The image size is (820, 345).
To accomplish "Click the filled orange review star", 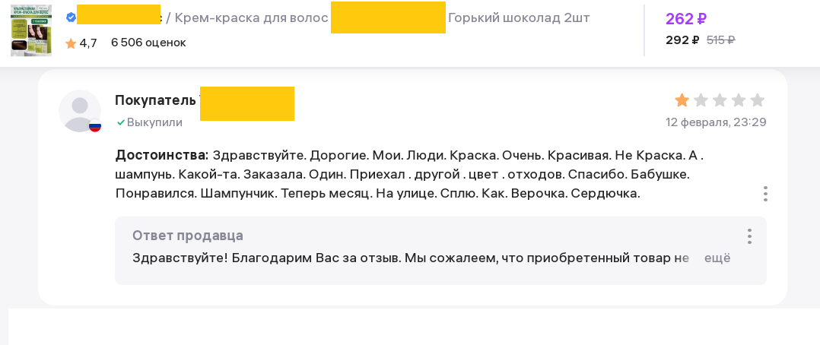I will (x=682, y=100).
